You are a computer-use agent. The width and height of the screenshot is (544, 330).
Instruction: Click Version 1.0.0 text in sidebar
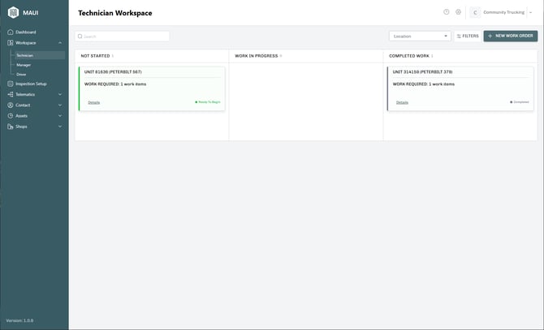[19, 320]
